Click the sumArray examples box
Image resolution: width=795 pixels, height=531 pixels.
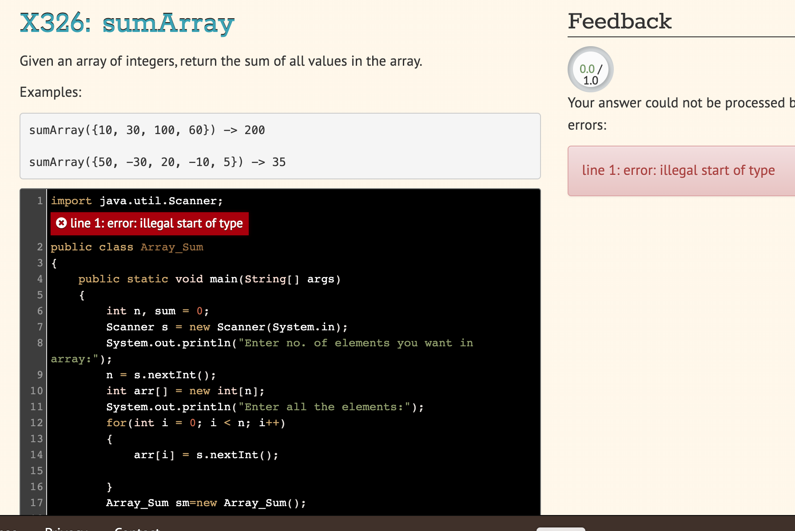280,147
